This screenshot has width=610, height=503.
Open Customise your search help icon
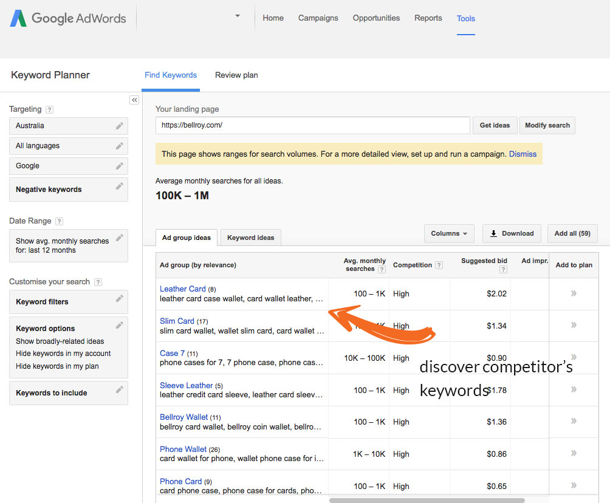[x=98, y=282]
